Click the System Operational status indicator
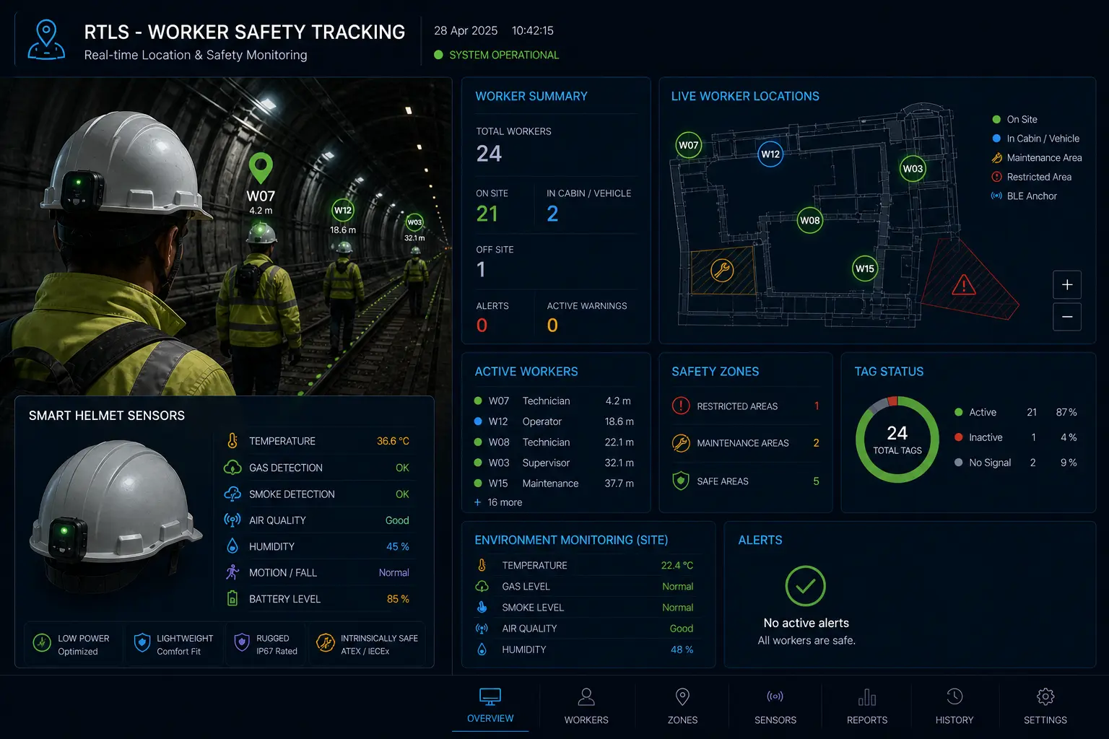Image resolution: width=1109 pixels, height=739 pixels. pyautogui.click(x=496, y=55)
